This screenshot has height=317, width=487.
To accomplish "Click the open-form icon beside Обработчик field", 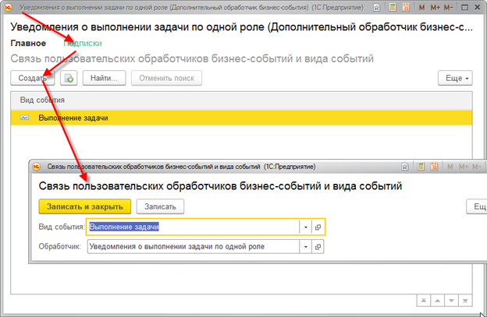I will pos(318,247).
